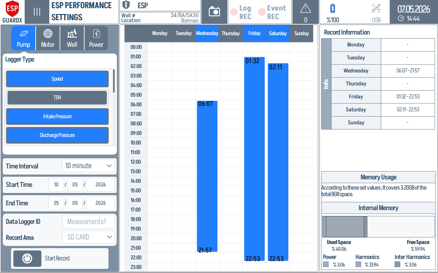
Task: Click the Start Time year field
Action: 101,185
